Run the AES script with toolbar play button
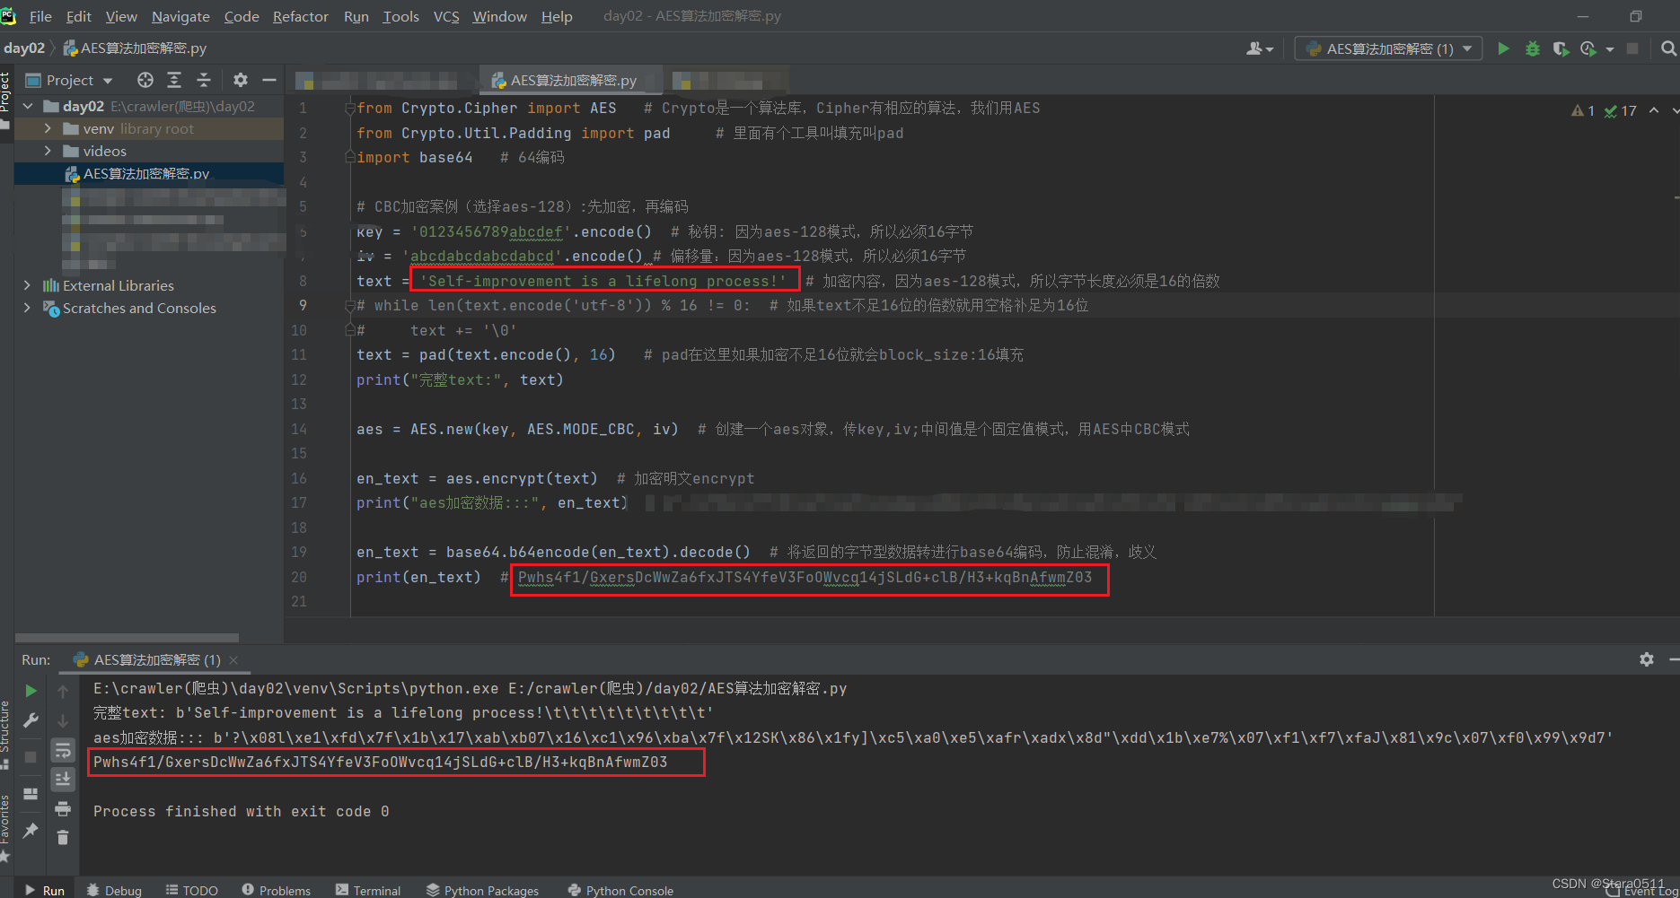The height and width of the screenshot is (898, 1680). pyautogui.click(x=1503, y=48)
